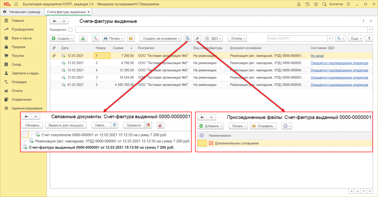The width and height of the screenshot is (378, 197).
Task: Expand the Создать dropdown button
Action: click(x=62, y=38)
